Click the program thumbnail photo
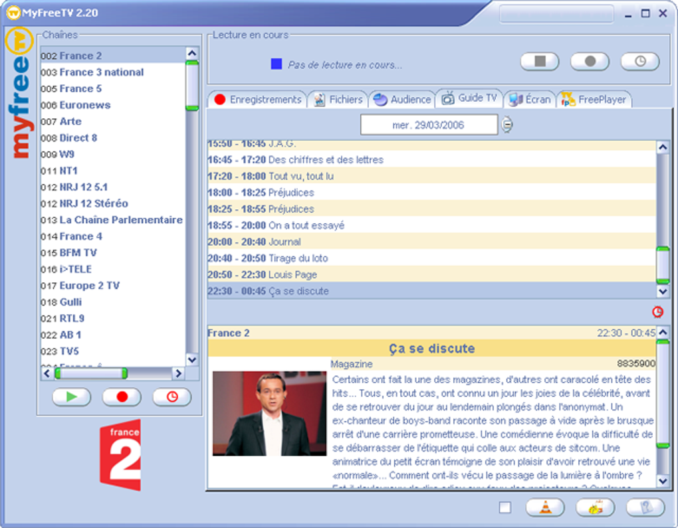This screenshot has width=678, height=528. [269, 414]
